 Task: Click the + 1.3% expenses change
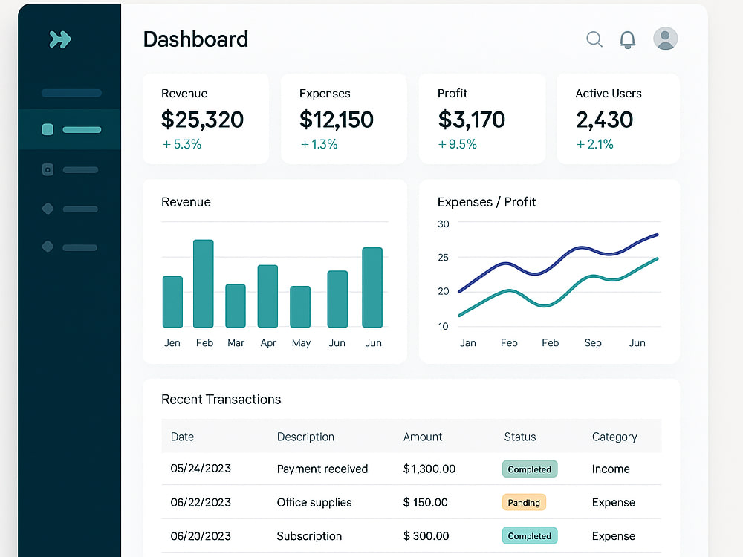(x=319, y=144)
